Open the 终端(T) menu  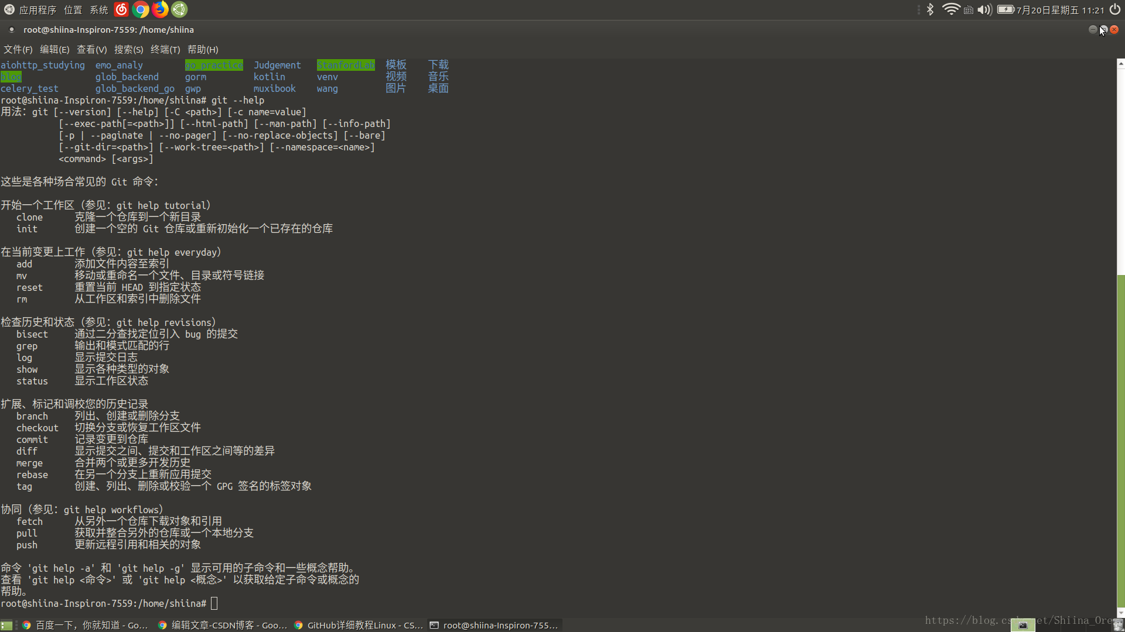click(x=165, y=50)
